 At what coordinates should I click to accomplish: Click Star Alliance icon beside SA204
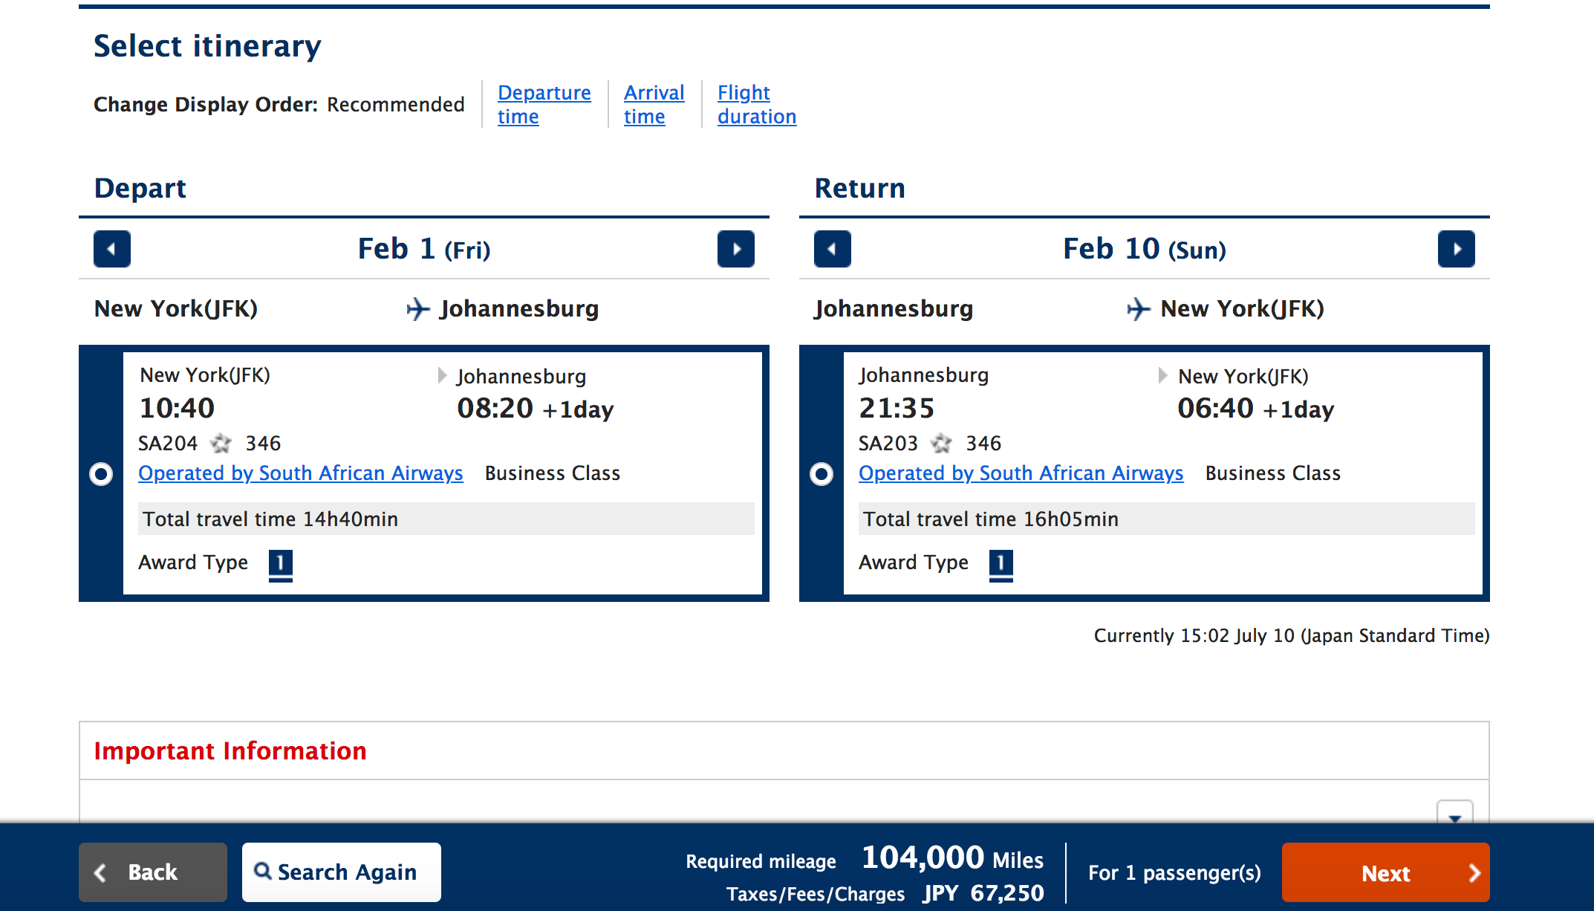pyautogui.click(x=221, y=444)
